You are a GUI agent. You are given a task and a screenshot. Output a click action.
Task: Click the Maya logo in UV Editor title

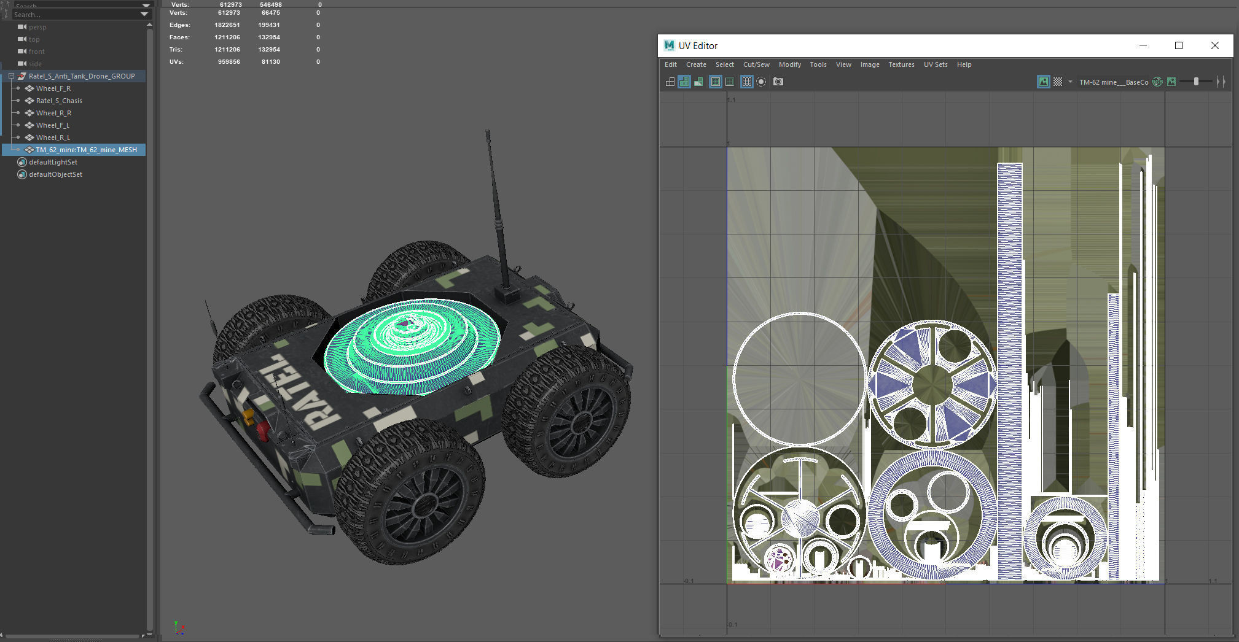tap(669, 45)
